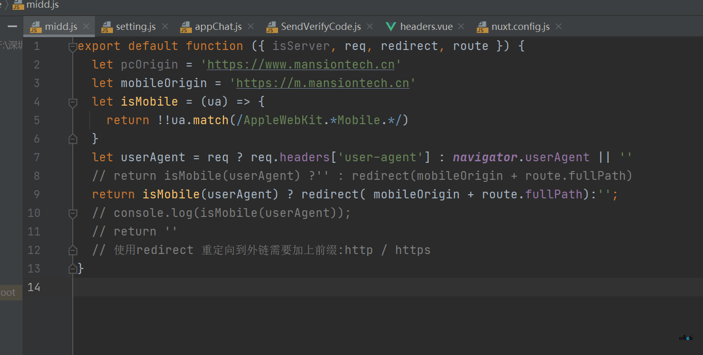
Task: Place cursor on empty line 14
Action: [x=387, y=288]
